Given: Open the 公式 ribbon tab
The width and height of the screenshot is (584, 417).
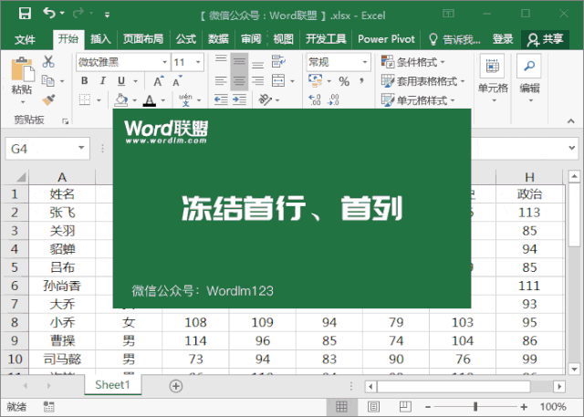Looking at the screenshot, I should coord(186,38).
